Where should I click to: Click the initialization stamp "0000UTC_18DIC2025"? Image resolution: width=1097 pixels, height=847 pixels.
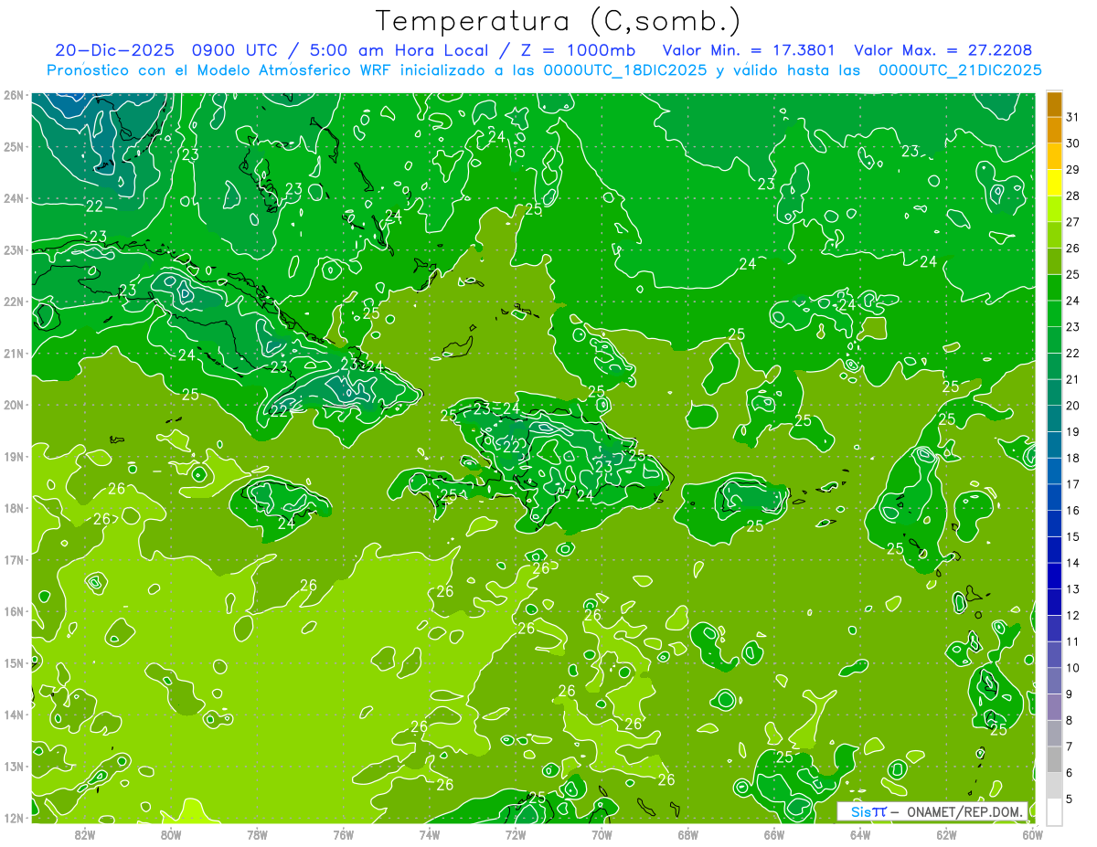pos(624,70)
